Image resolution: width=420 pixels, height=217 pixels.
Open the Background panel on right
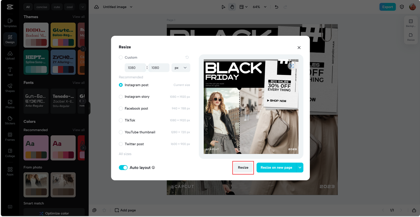(x=411, y=23)
